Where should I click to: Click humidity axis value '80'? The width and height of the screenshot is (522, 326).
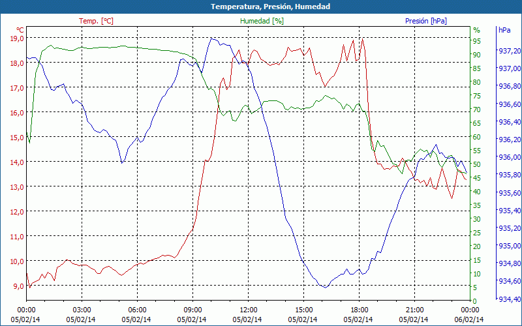tap(477, 82)
